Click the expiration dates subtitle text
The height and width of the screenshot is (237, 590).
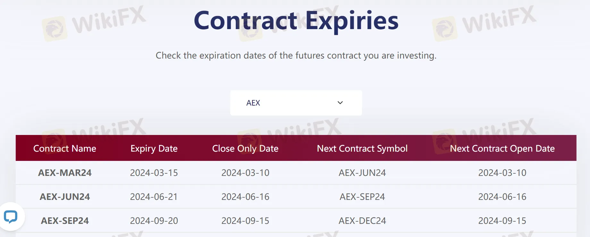point(296,56)
